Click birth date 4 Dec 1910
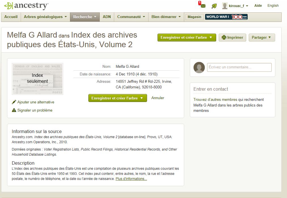 [x=137, y=74]
